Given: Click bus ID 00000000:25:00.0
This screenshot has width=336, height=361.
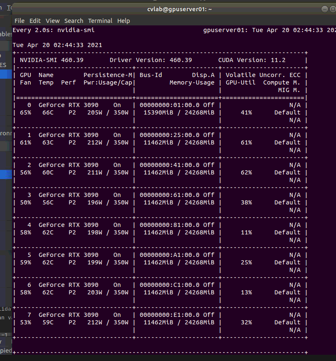Looking at the screenshot, I should (x=170, y=135).
